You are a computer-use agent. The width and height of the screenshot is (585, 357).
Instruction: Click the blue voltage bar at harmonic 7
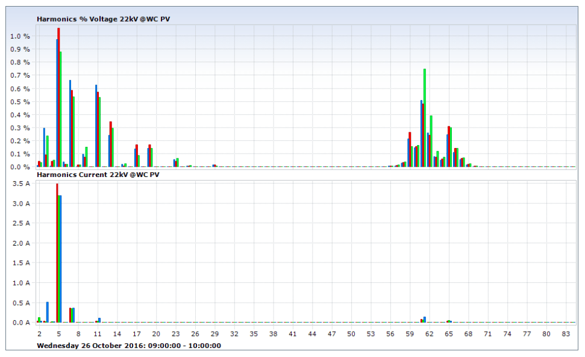pos(70,123)
